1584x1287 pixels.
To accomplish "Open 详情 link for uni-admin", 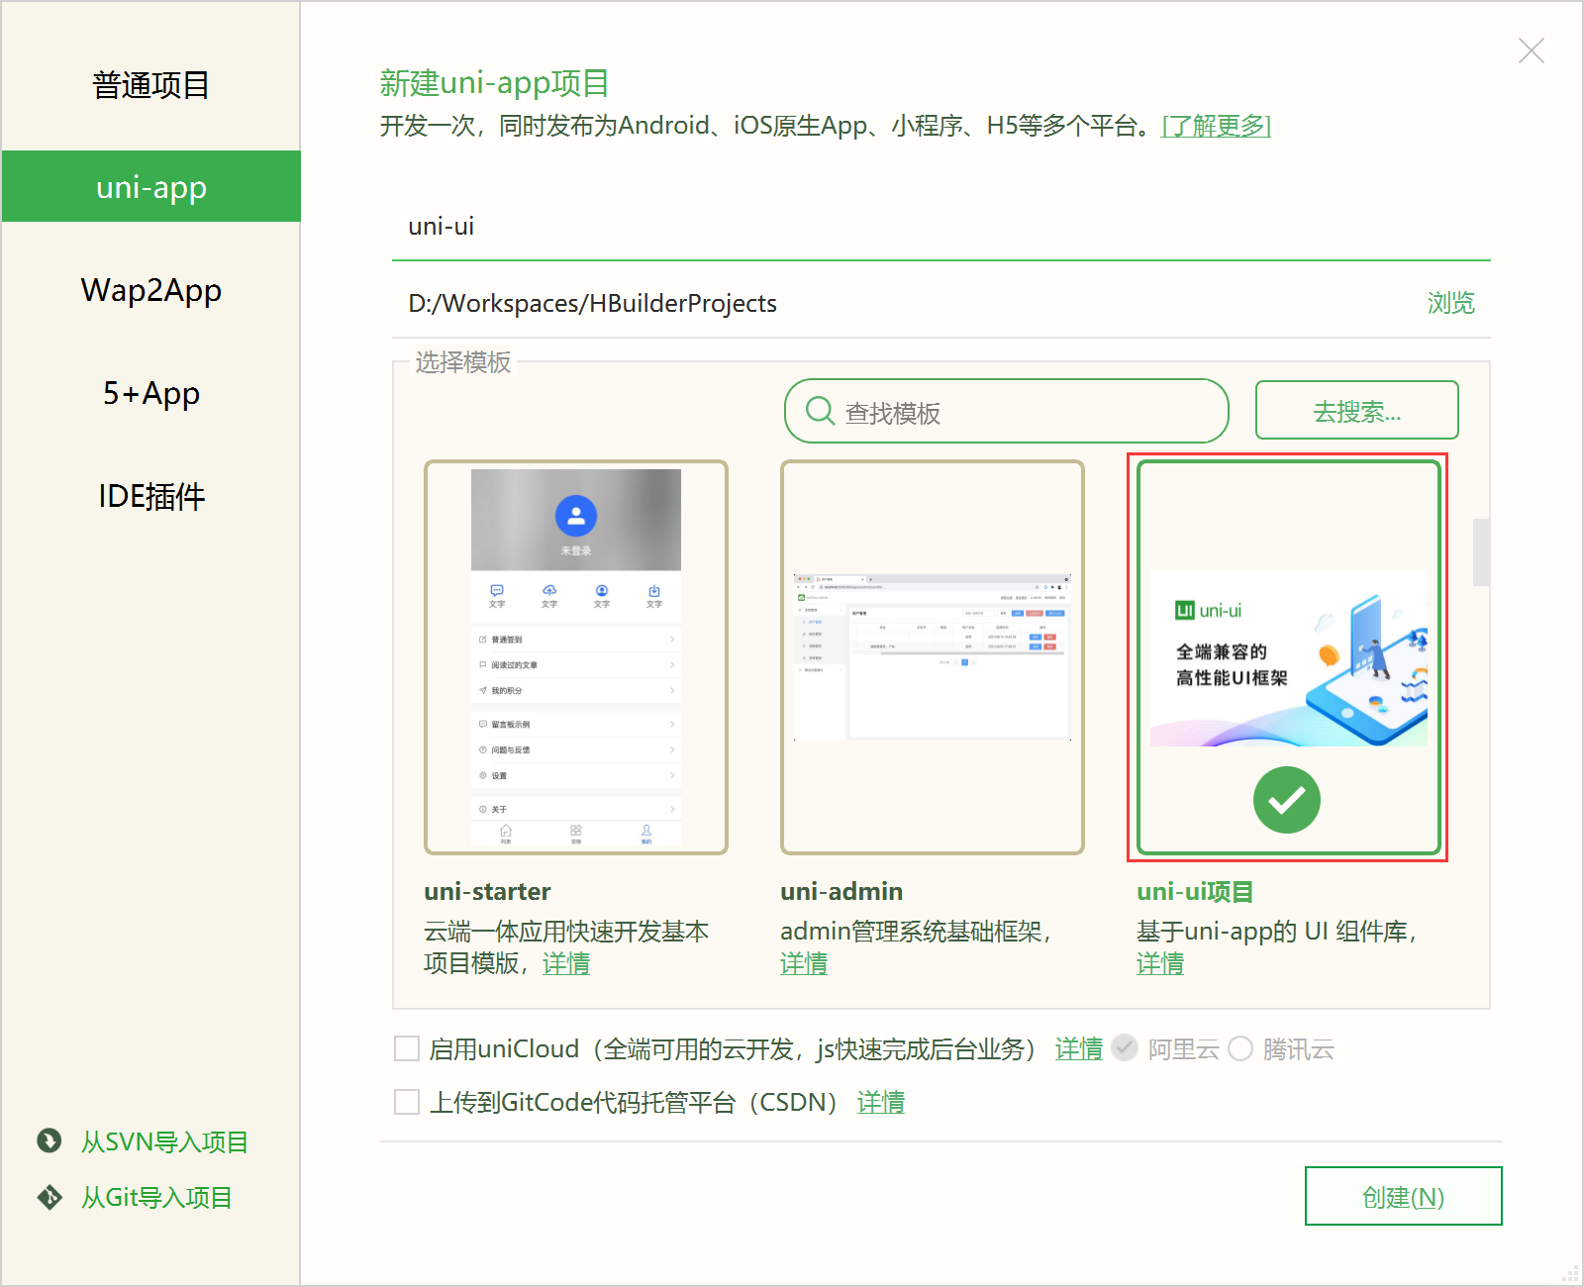I will click(x=804, y=963).
